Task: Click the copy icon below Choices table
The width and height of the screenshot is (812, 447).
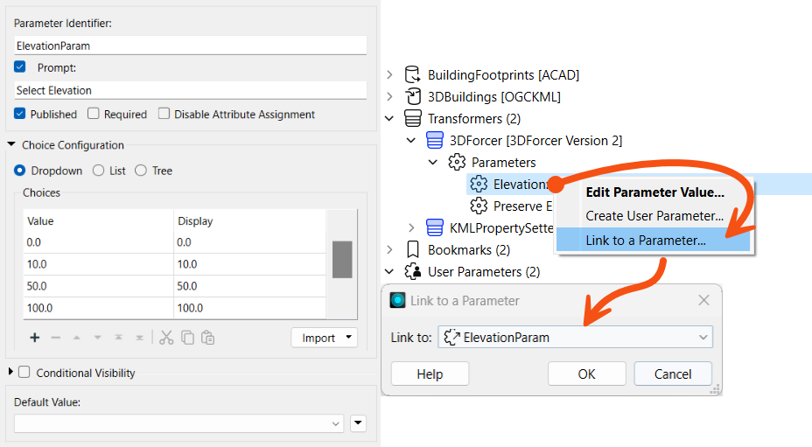Action: [x=187, y=338]
